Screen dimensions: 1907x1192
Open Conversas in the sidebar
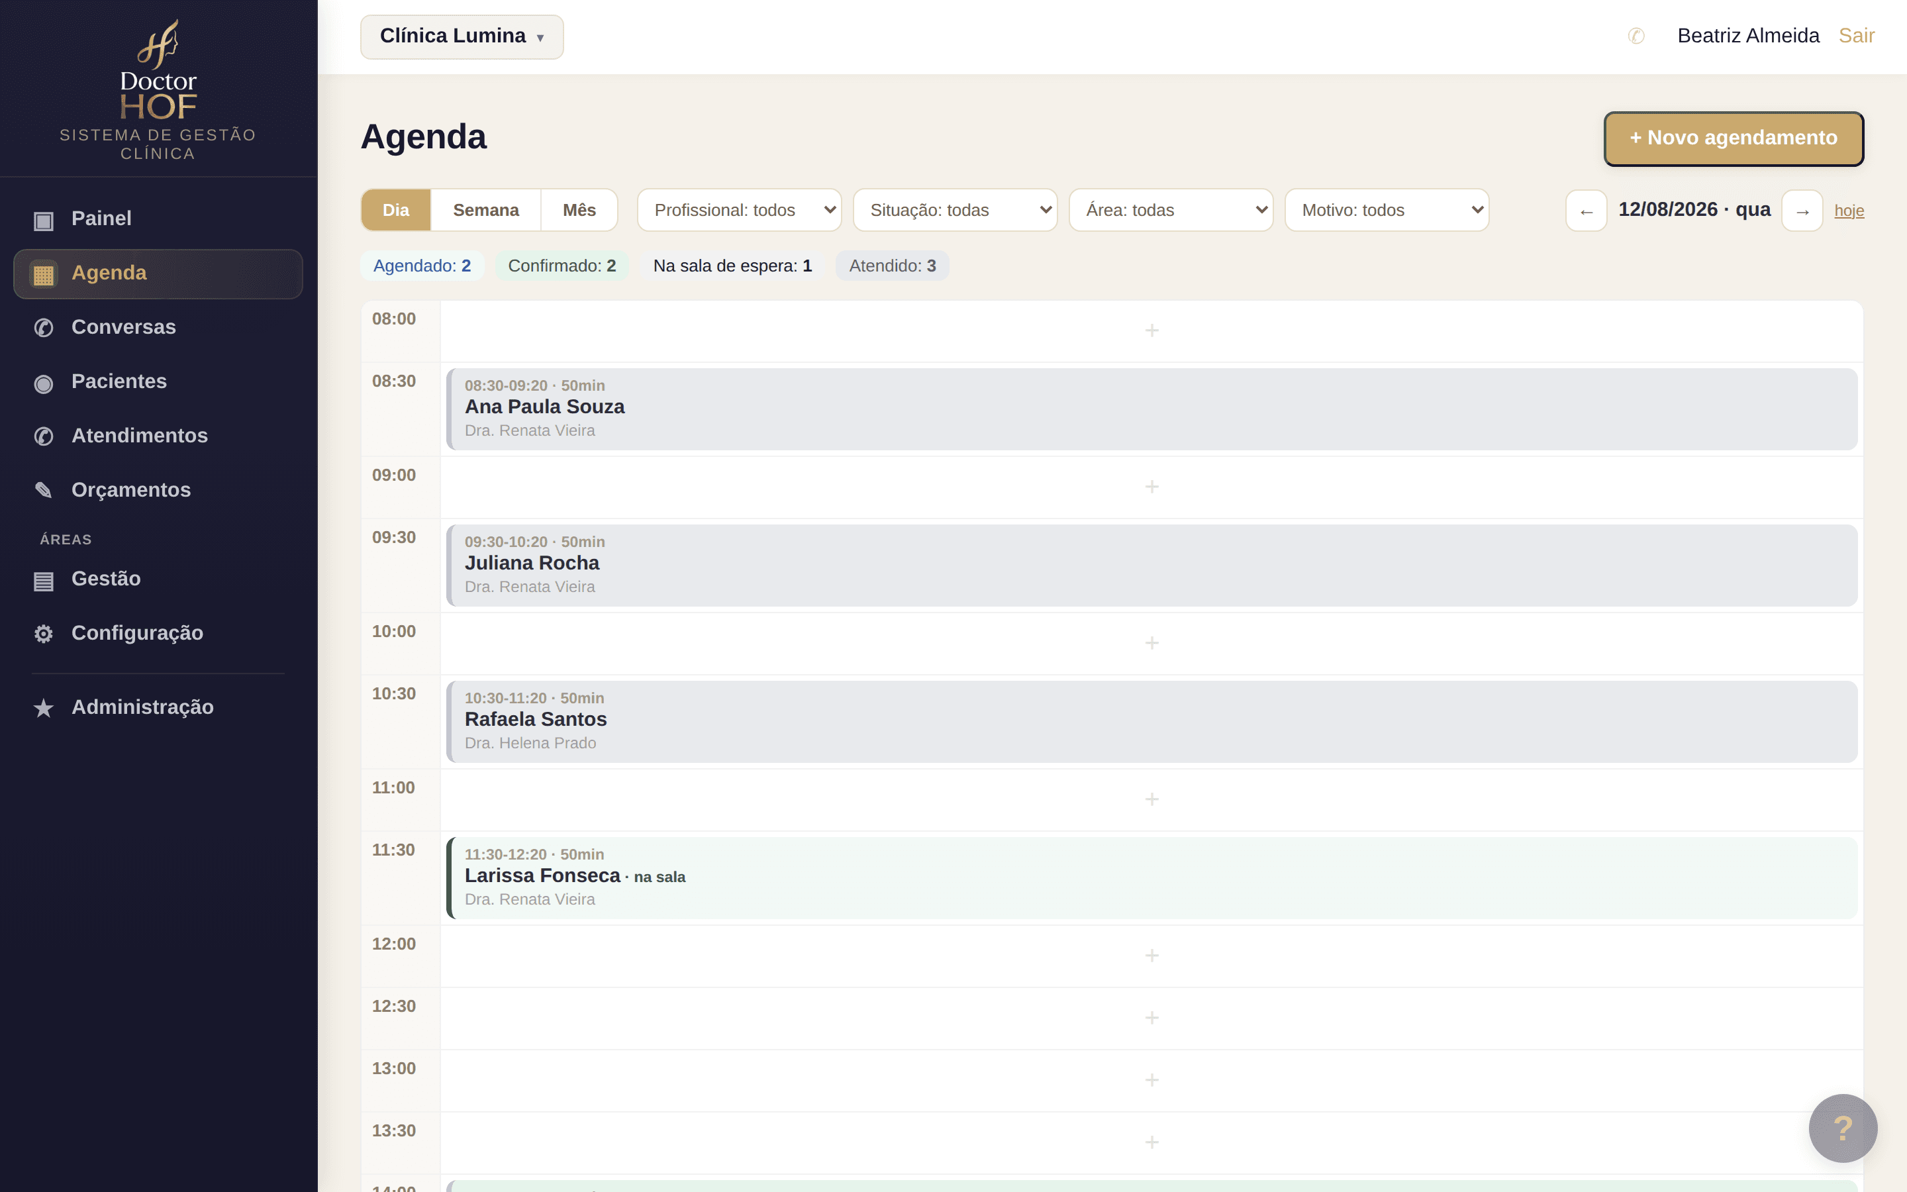158,327
